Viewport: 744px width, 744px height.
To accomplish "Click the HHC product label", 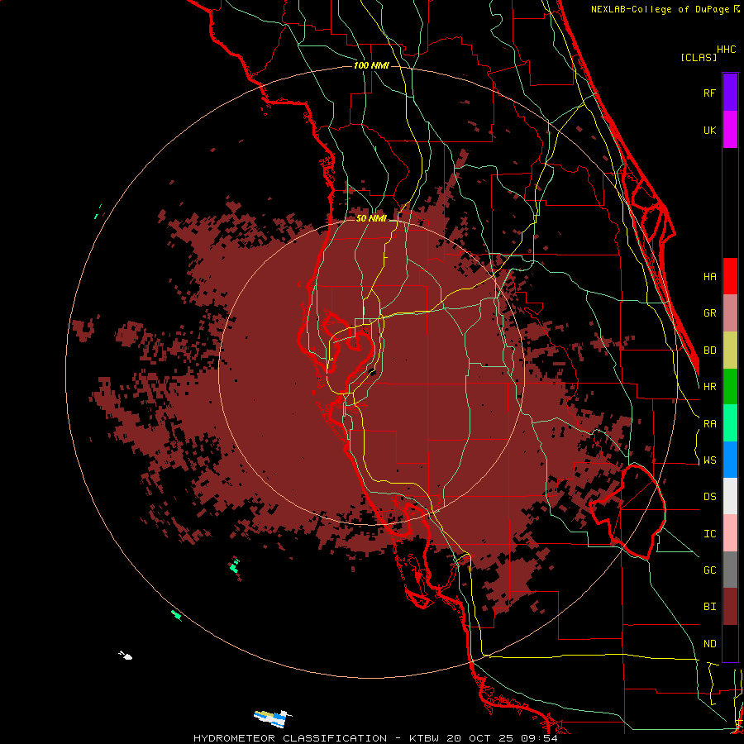I will coord(727,50).
